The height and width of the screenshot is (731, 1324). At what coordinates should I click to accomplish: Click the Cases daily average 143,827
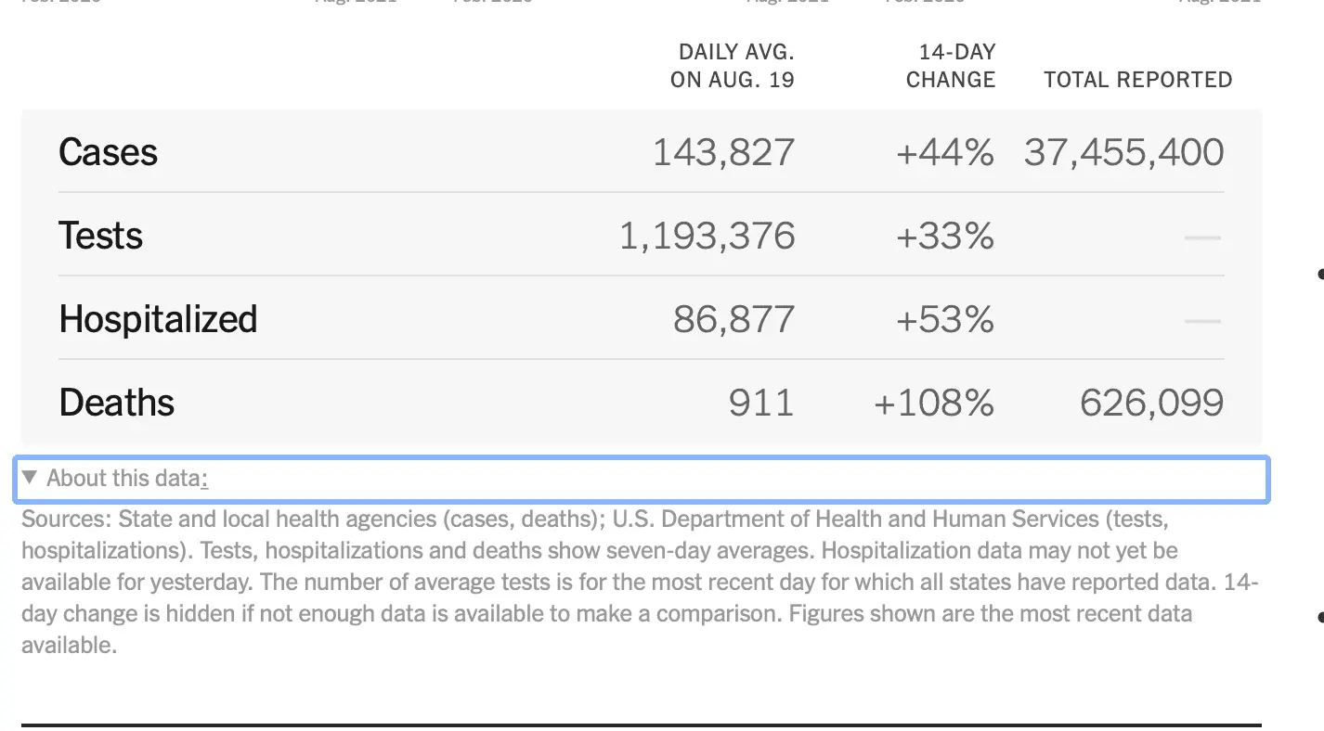(x=723, y=152)
